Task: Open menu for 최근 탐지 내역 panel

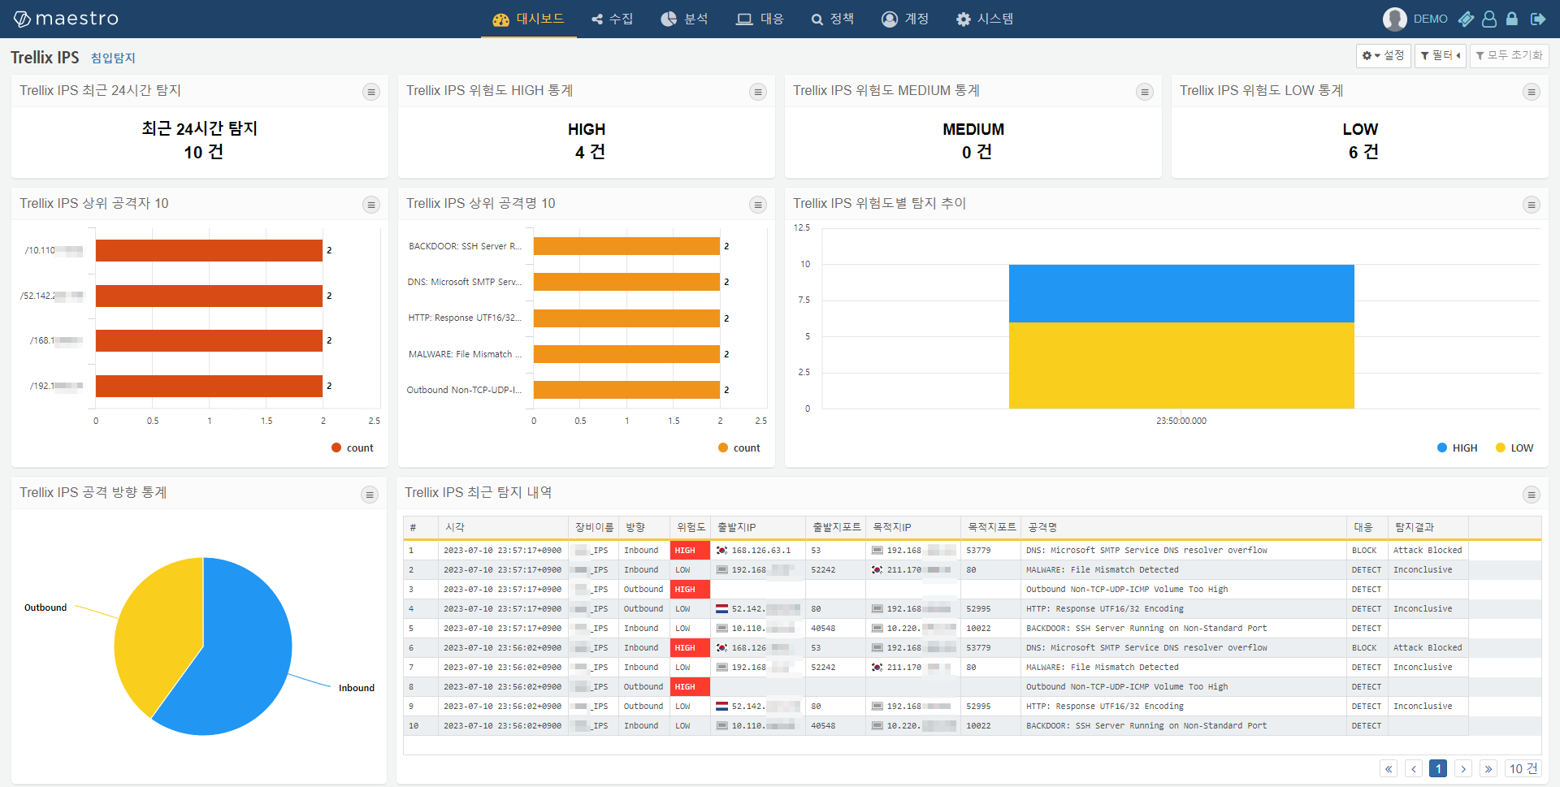Action: 1532,495
